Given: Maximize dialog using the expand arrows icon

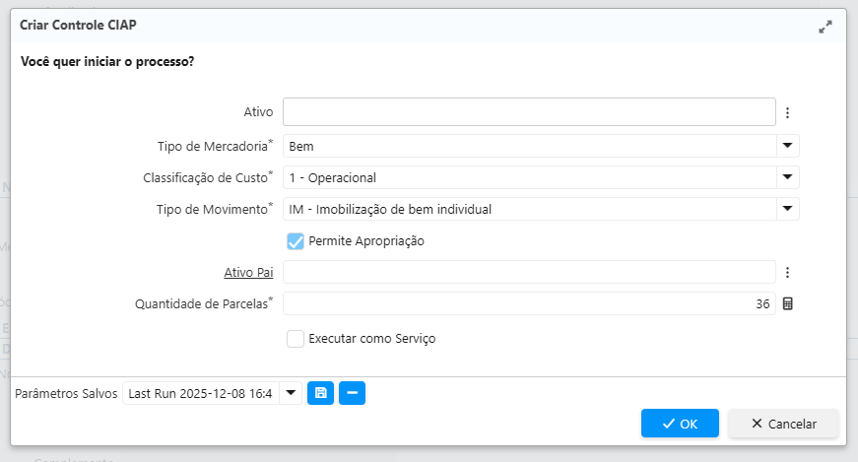Looking at the screenshot, I should coord(825,28).
